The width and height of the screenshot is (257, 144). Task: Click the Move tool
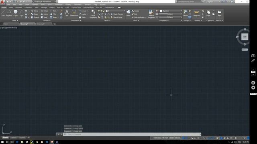[35, 11]
